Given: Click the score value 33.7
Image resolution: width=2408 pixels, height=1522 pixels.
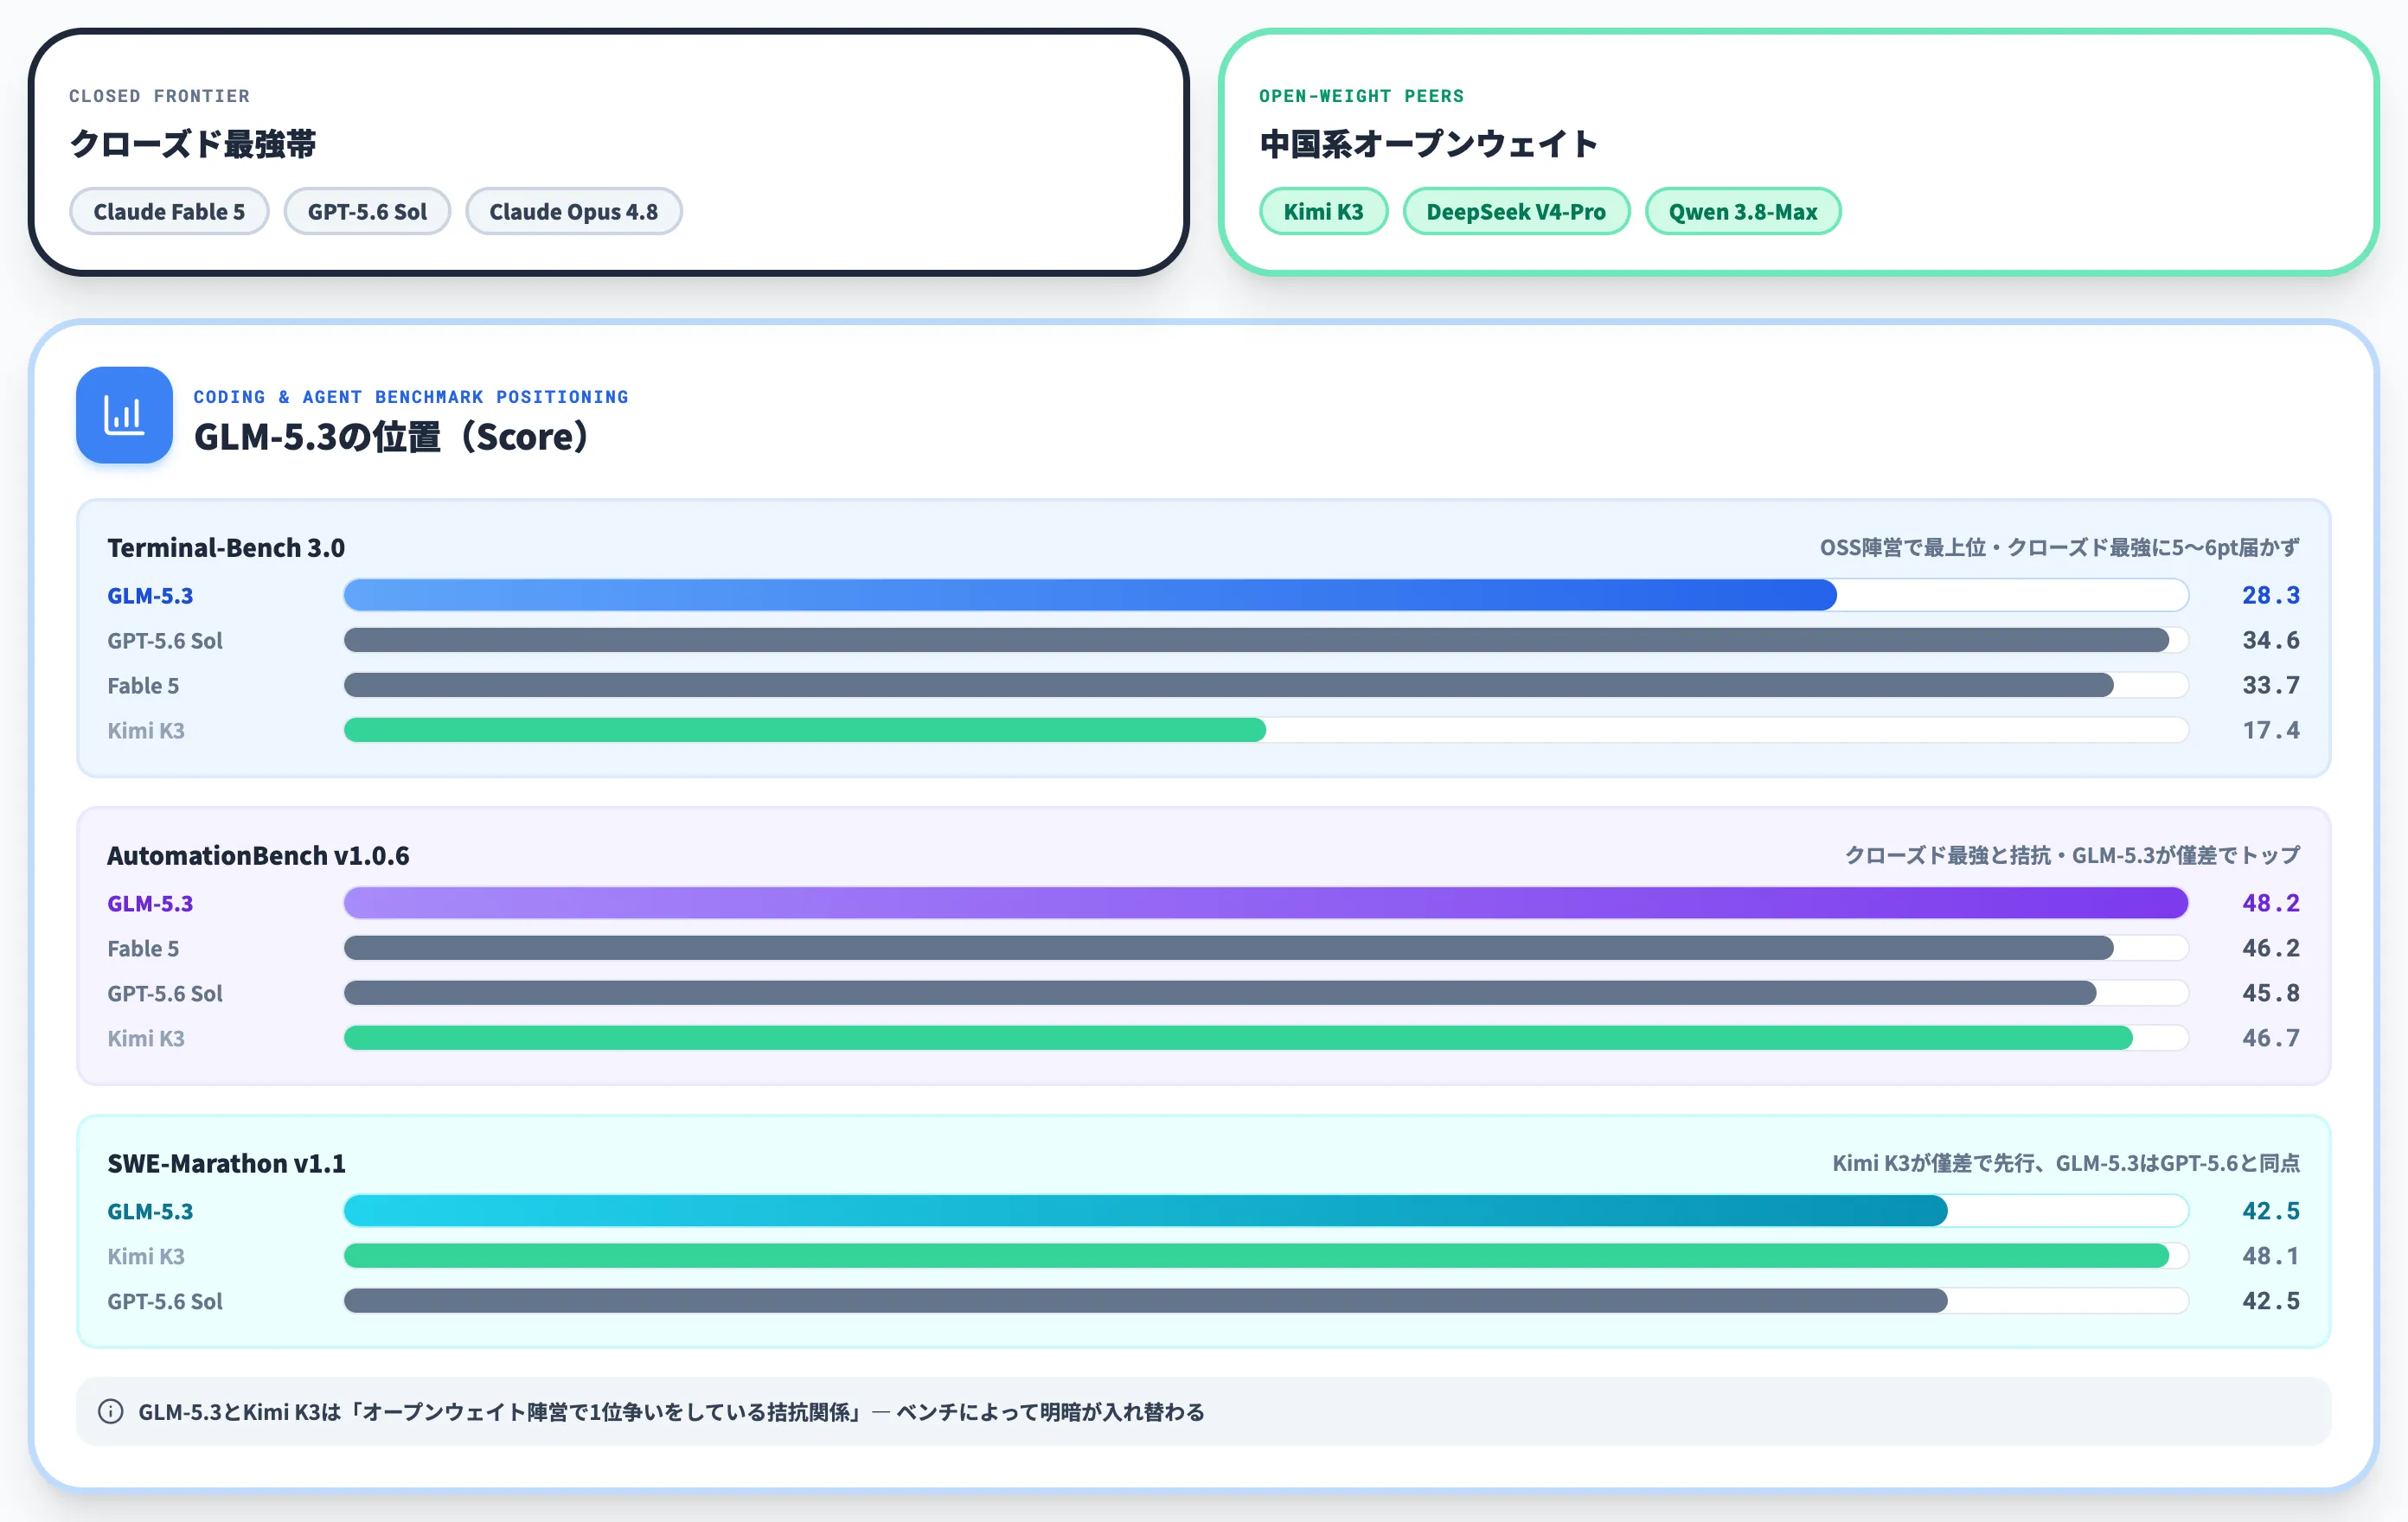Looking at the screenshot, I should click(x=2271, y=685).
